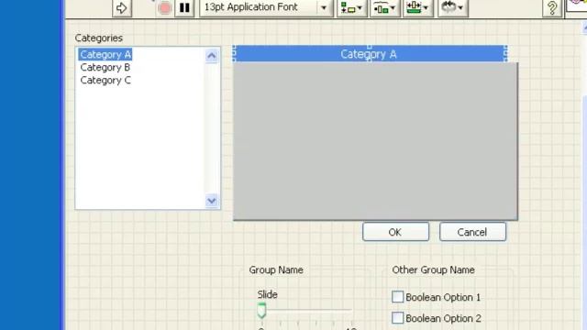Click the Other Group Name label
This screenshot has width=587, height=330.
(x=434, y=270)
